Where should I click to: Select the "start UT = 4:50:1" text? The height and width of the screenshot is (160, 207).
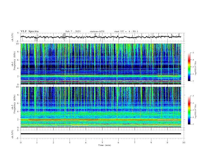(x=126, y=31)
